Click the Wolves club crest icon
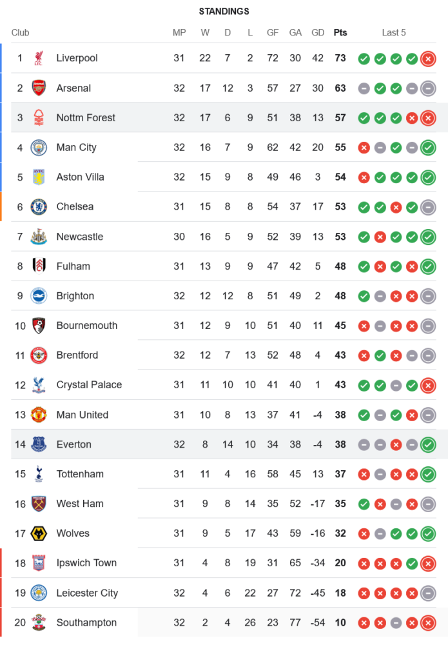 (39, 533)
